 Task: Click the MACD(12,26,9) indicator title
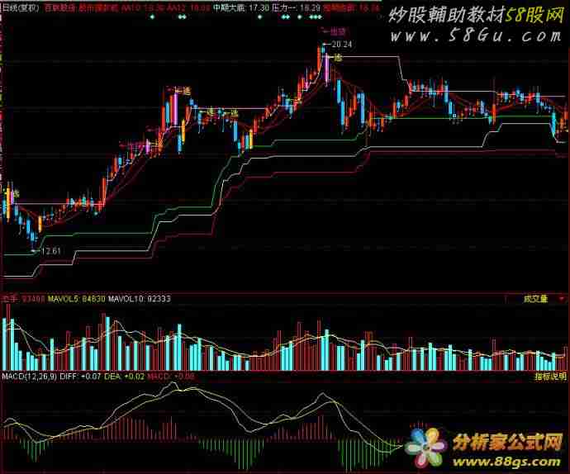click(29, 377)
